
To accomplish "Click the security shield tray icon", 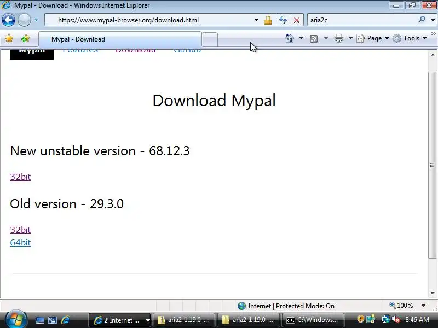I will tap(360, 319).
